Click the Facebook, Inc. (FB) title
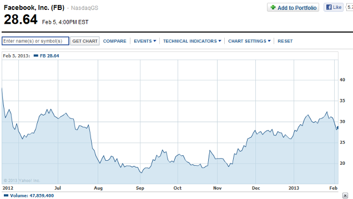Viewport: 353px width, 199px height. click(x=34, y=8)
